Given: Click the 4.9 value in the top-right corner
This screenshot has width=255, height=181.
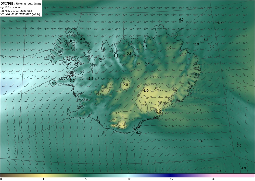Looking at the screenshot, I should (x=219, y=23).
